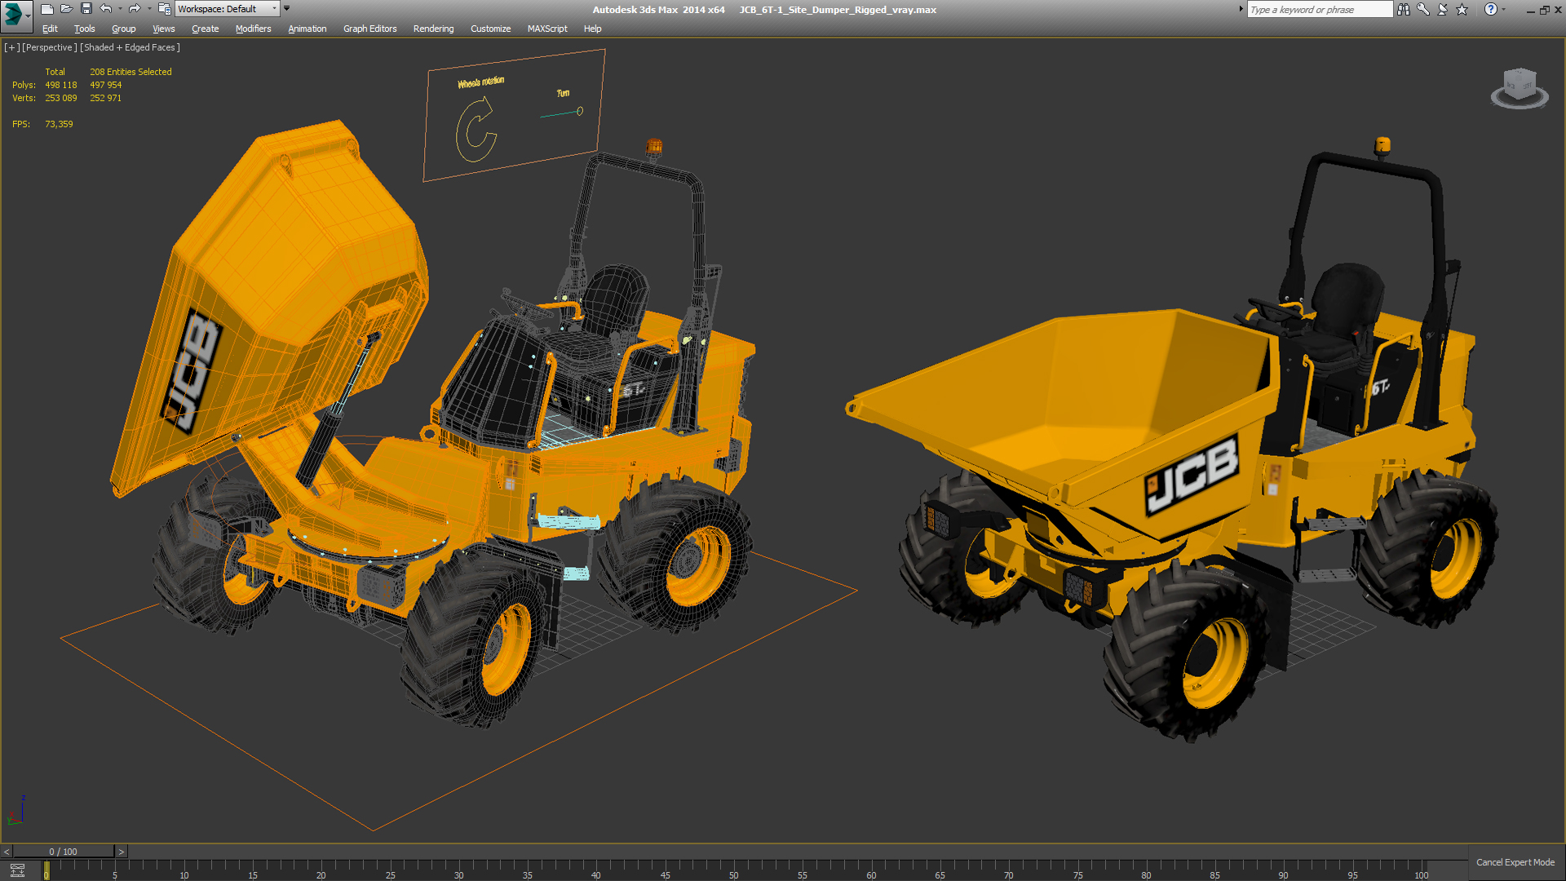This screenshot has width=1566, height=881.
Task: Open the Animation menu
Action: 307,29
